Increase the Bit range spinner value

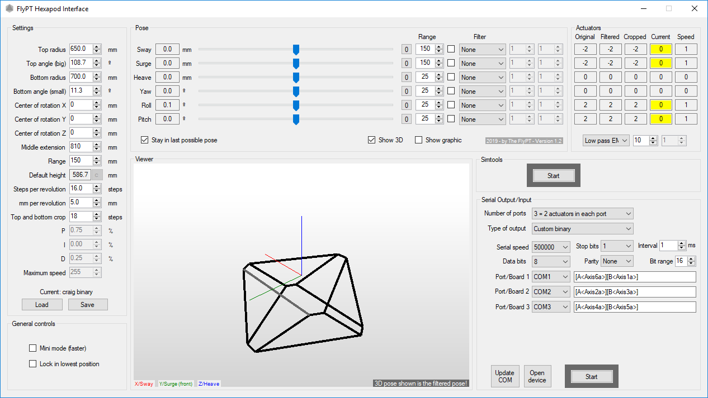(692, 259)
